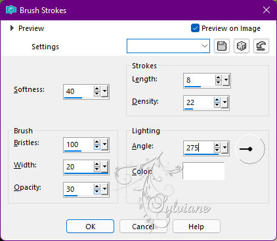This screenshot has height=241, width=277.
Task: Increase Length value with up spinner arrow
Action: click(x=218, y=78)
